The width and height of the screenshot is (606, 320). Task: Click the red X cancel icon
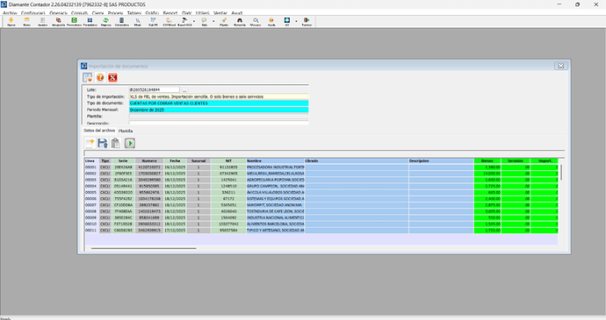coord(112,77)
